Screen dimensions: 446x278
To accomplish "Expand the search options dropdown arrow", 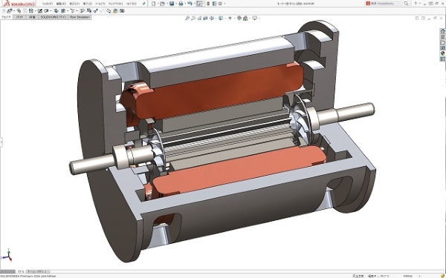I will point(410,4).
